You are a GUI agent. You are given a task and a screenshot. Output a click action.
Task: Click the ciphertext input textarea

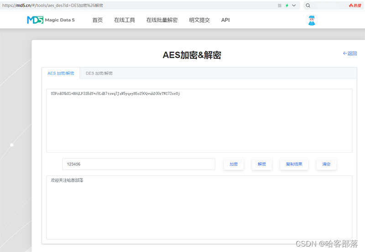coord(199,121)
